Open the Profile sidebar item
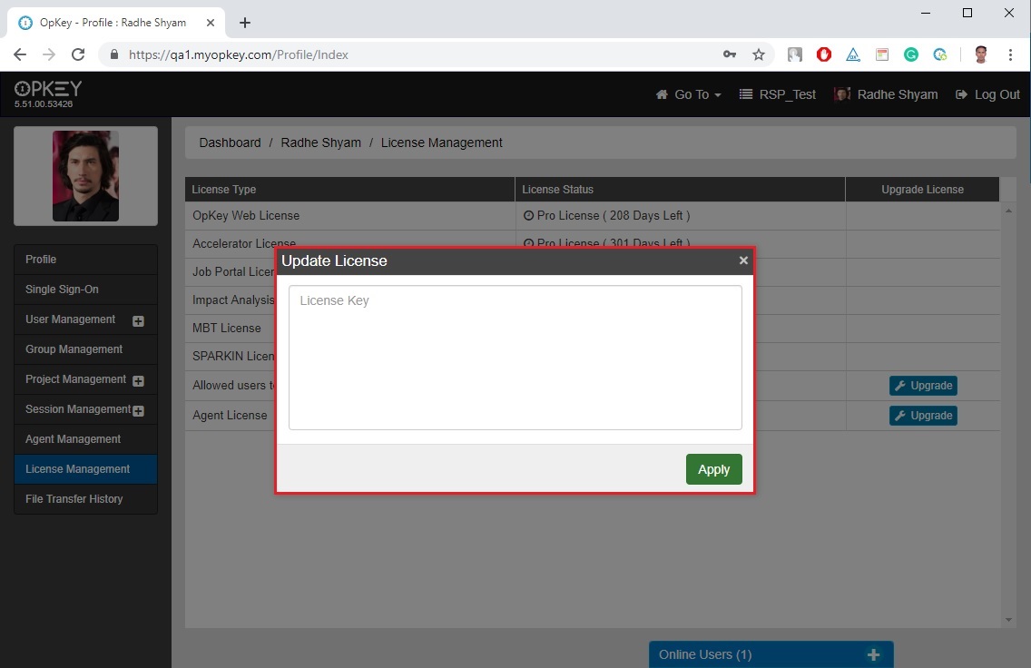 [x=85, y=260]
